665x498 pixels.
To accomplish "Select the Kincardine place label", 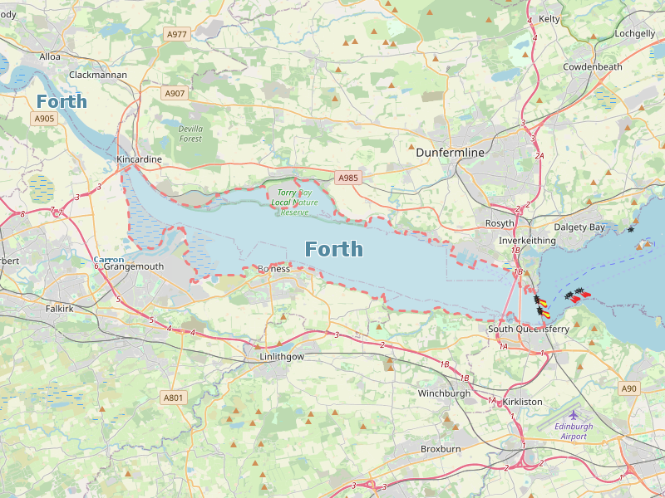I will point(139,159).
